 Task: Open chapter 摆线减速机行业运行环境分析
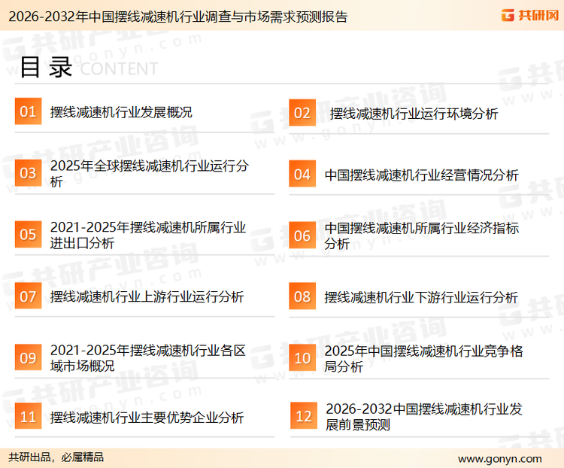click(x=414, y=114)
